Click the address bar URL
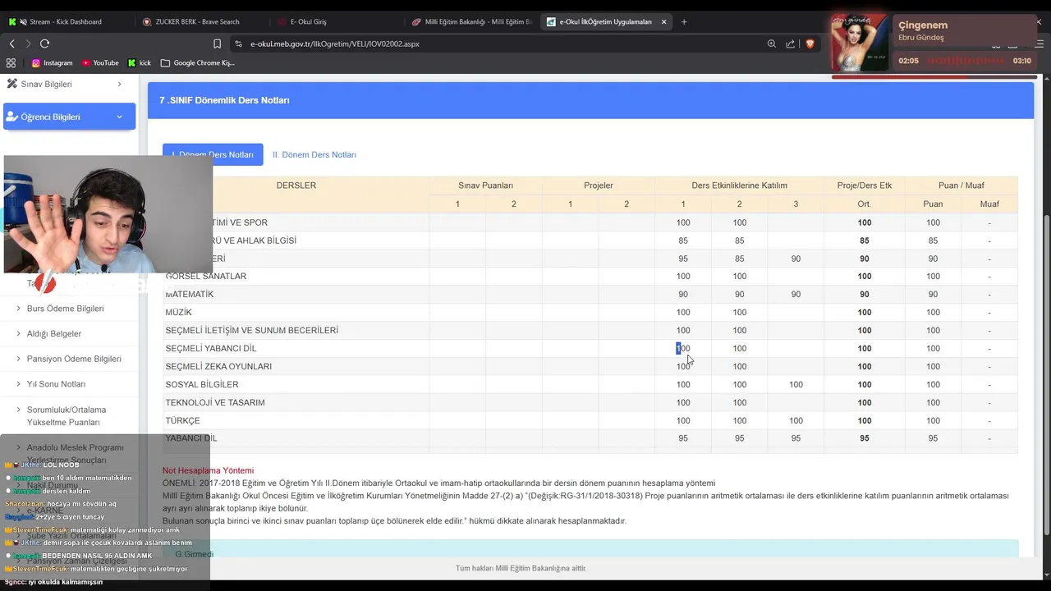 335,44
